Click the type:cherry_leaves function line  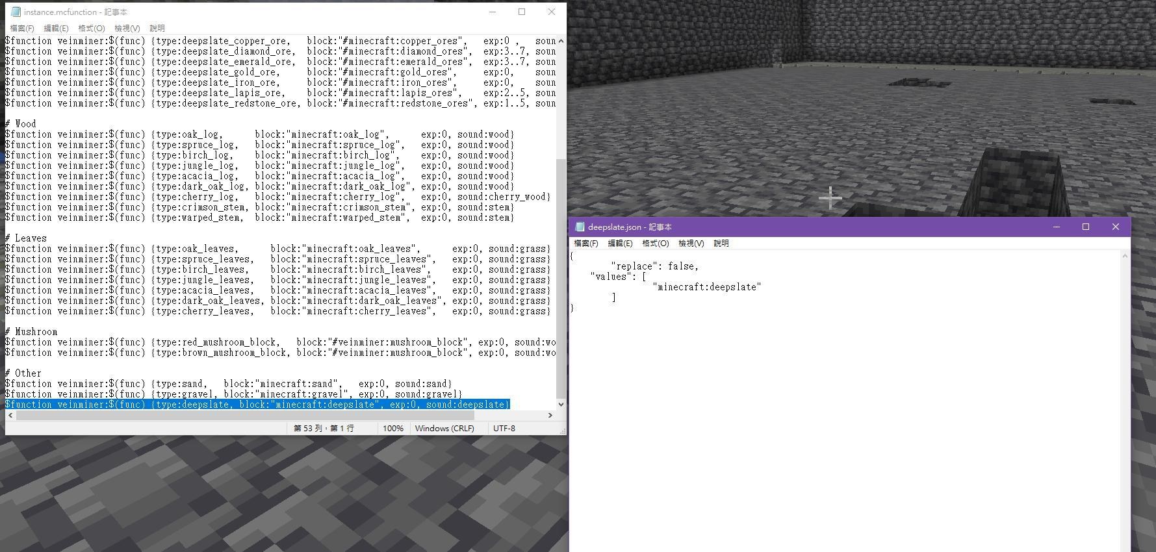pos(278,311)
